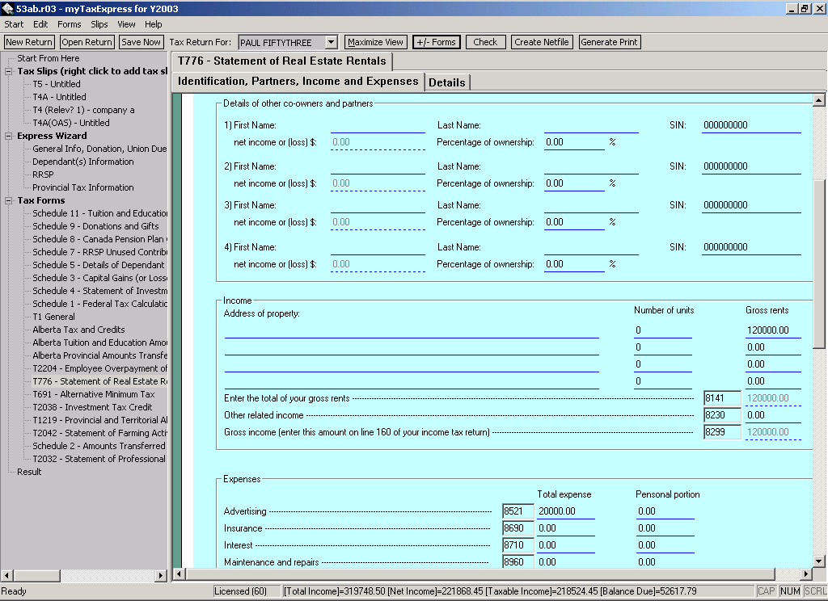The width and height of the screenshot is (828, 601).
Task: Open Schedule 9 - Donations and Gifts
Action: point(95,226)
